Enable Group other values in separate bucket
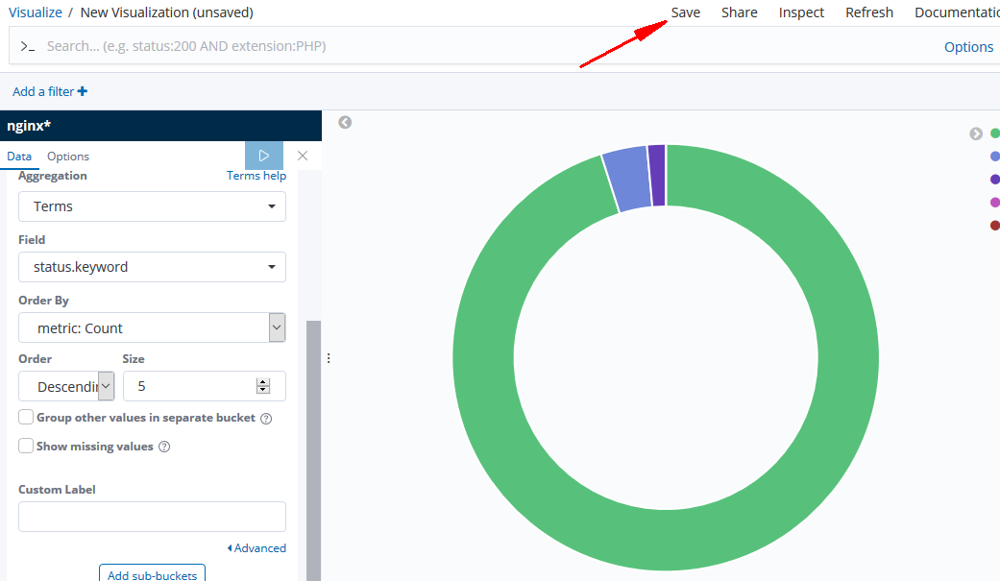The width and height of the screenshot is (1000, 581). pos(26,417)
